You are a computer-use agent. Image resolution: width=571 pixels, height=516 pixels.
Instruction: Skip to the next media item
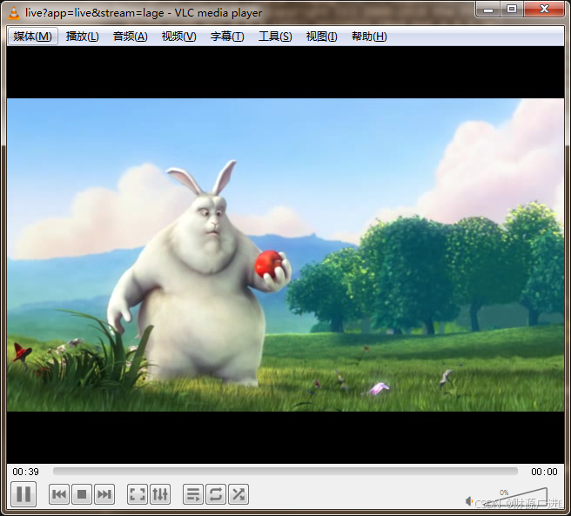click(104, 494)
